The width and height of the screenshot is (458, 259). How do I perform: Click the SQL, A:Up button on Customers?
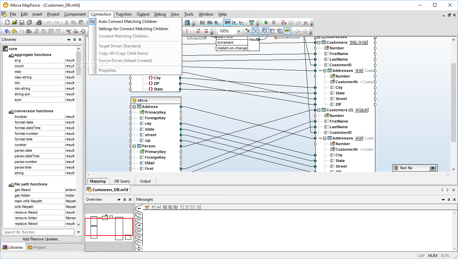358,42
